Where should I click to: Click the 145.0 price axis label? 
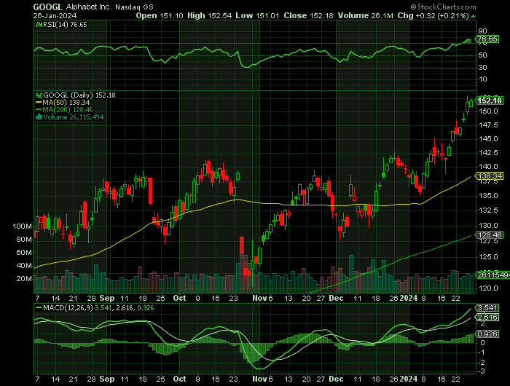(488, 139)
